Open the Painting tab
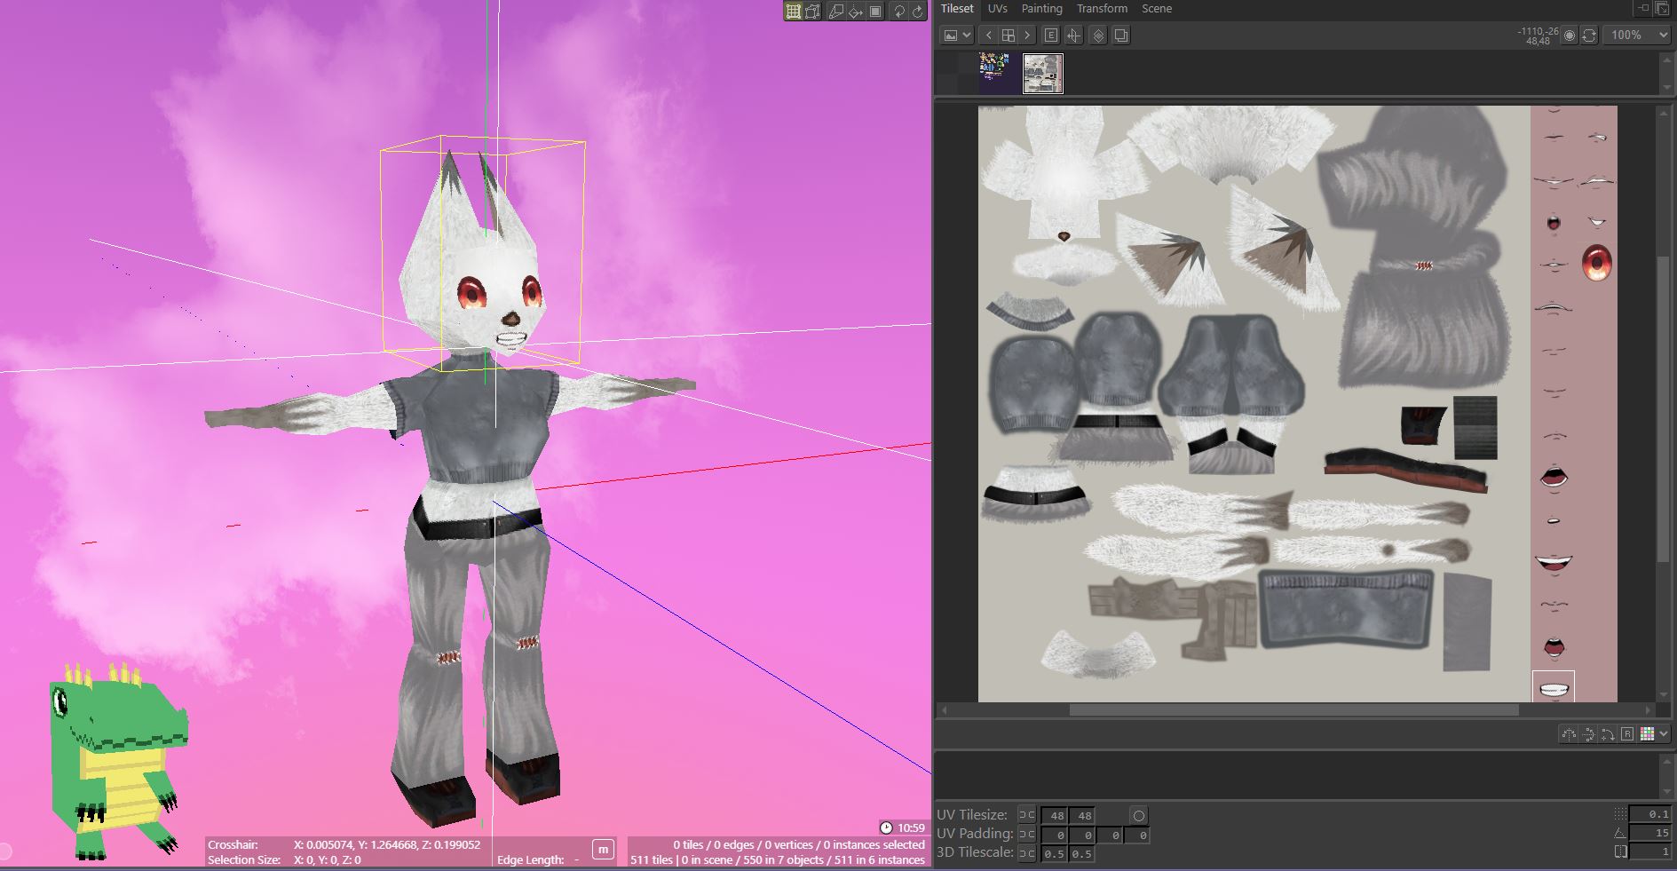The width and height of the screenshot is (1677, 871). pos(1040,9)
